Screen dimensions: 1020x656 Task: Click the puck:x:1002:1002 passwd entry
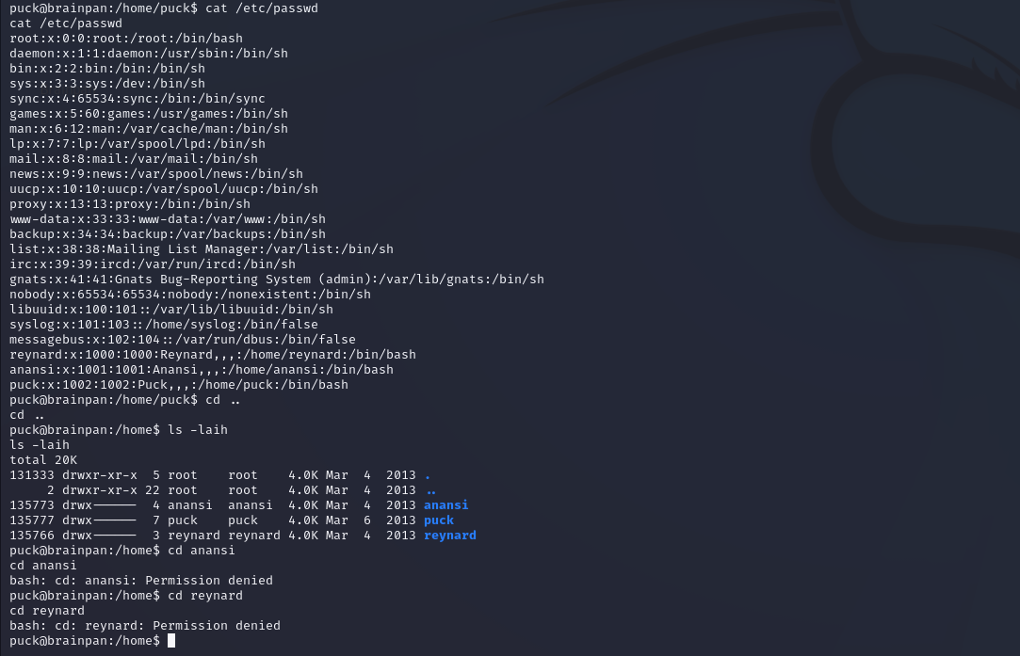tap(179, 384)
